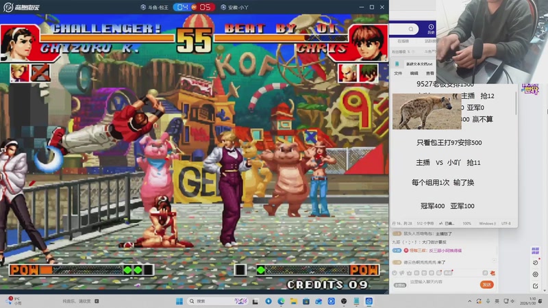Click the orange gift icon in chat toolbar

pyautogui.click(x=493, y=273)
